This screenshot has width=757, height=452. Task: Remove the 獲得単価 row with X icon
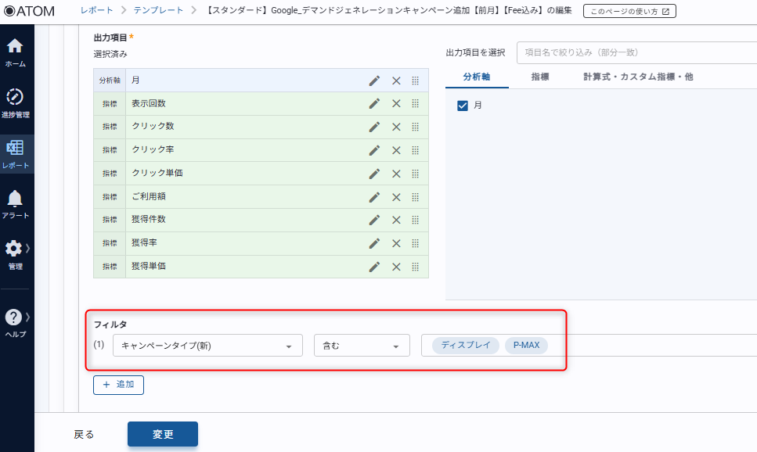click(x=396, y=267)
